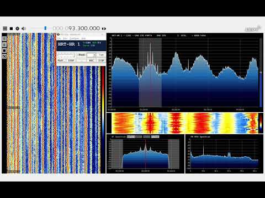The height and width of the screenshot is (198, 265).
Task: Click the third IF Spectrum toggle button
Action: tap(146, 136)
